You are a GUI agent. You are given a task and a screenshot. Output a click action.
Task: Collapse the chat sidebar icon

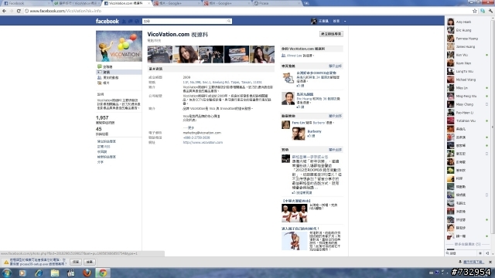(x=487, y=253)
